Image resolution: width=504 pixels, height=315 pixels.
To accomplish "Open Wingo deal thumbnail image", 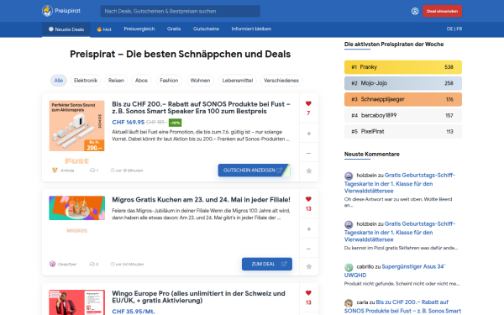I will (76, 302).
